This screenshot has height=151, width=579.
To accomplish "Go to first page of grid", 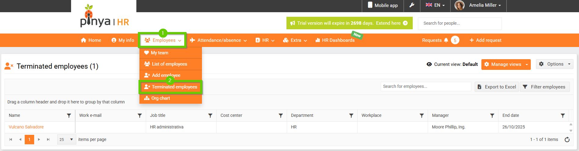I will click(x=11, y=139).
